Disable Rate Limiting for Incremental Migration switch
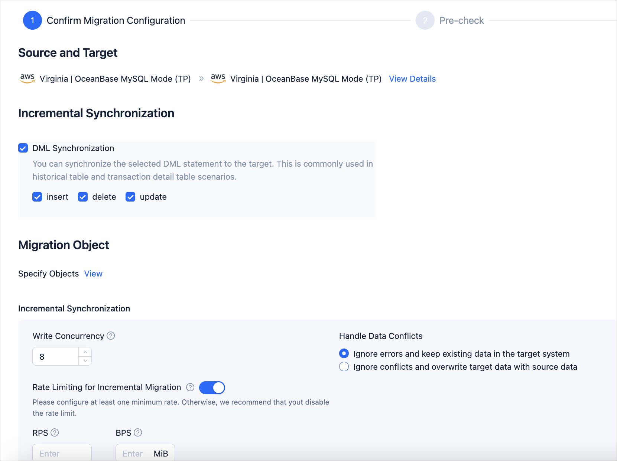Screen dimensions: 617x461 pos(212,388)
